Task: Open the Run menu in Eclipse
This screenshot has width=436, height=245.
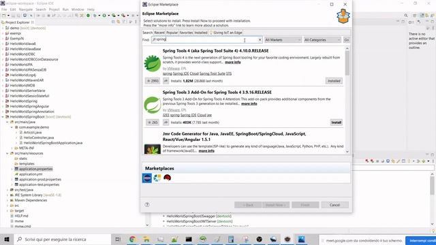Action: tap(65, 10)
